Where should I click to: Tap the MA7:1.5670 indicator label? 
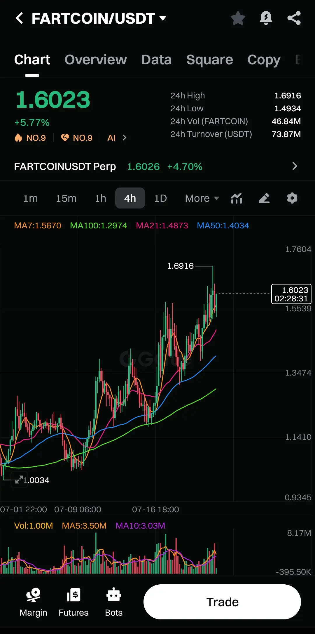click(38, 225)
